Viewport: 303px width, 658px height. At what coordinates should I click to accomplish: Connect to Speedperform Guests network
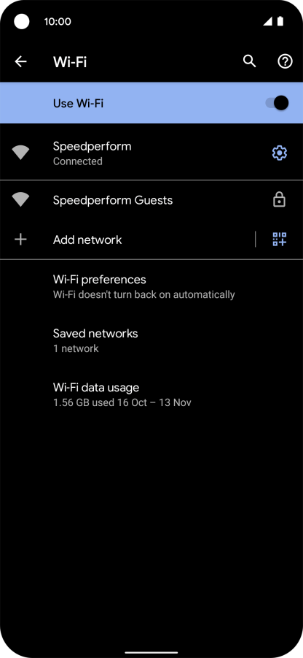click(x=151, y=200)
